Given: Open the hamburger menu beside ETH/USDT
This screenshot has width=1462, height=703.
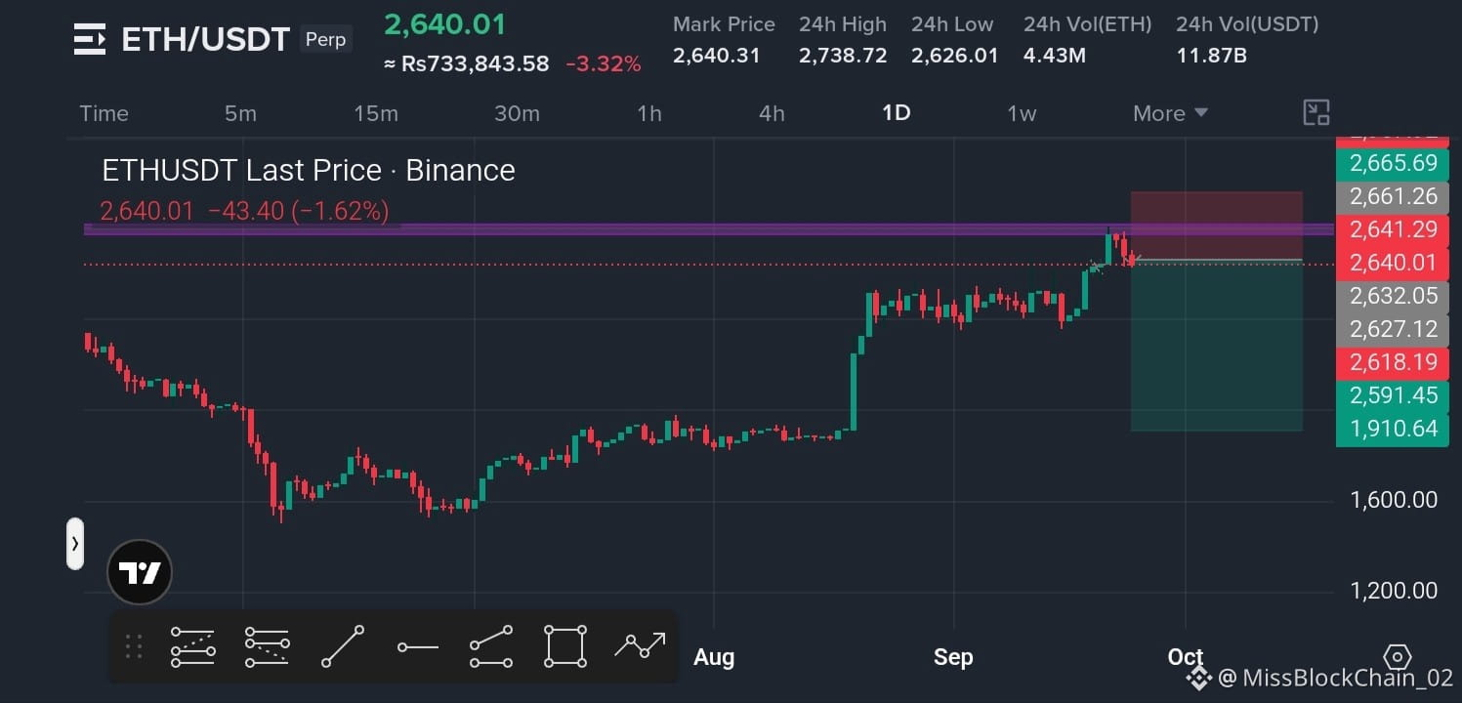Looking at the screenshot, I should click(90, 39).
